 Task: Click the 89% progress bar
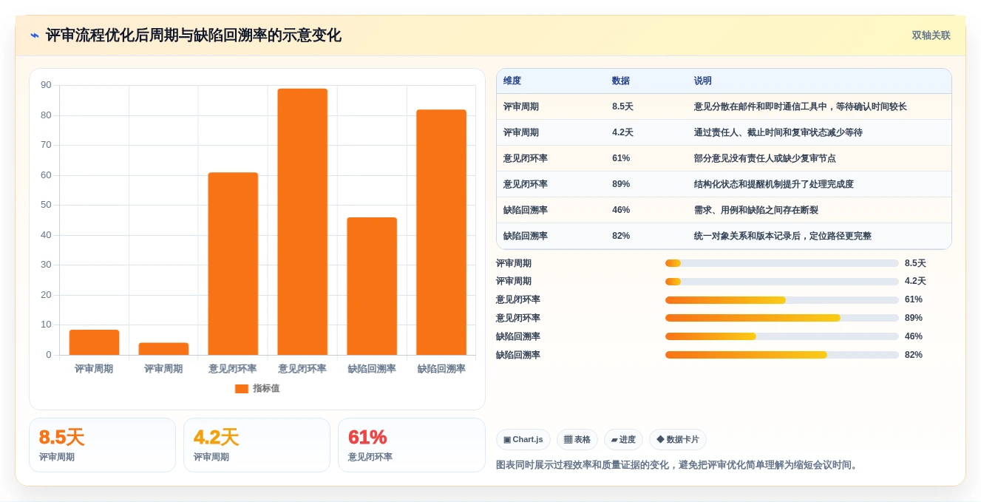point(782,318)
